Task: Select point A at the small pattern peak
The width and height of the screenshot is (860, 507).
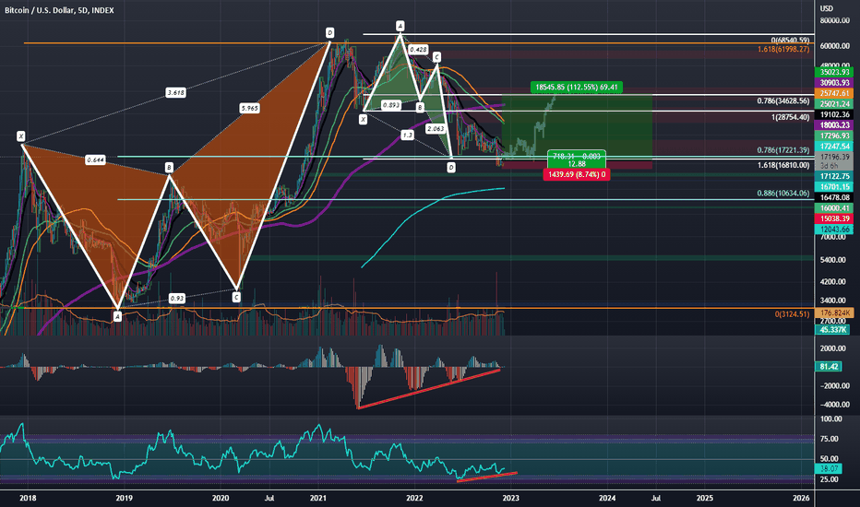Action: click(400, 26)
